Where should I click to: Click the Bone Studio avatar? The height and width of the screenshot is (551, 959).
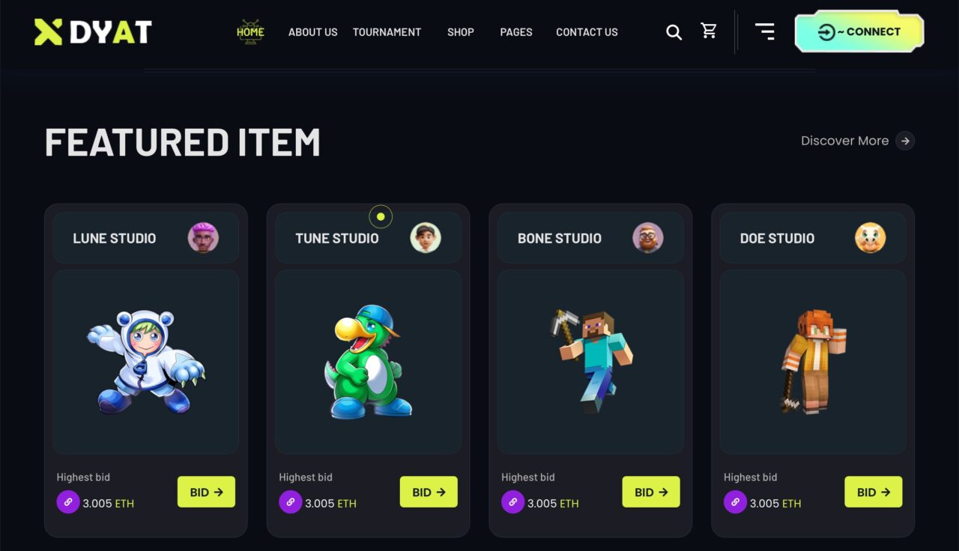[x=648, y=238]
